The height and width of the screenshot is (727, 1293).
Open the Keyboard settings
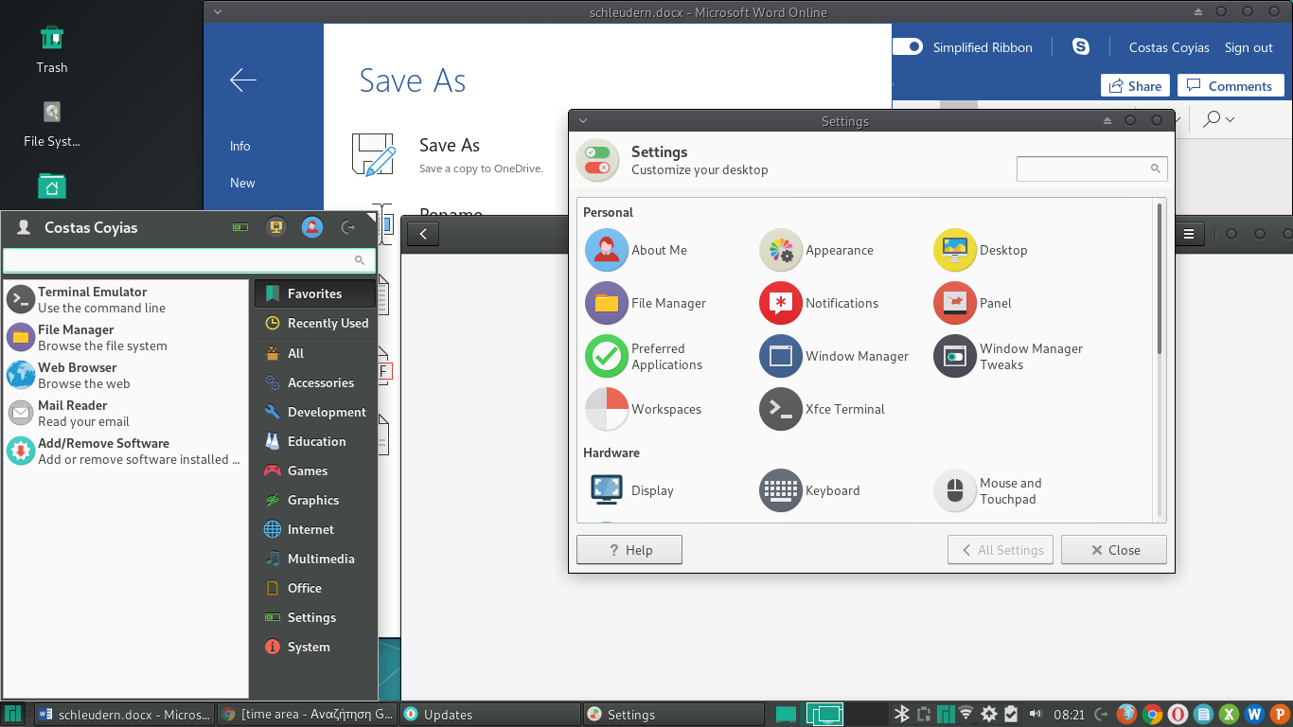pyautogui.click(x=809, y=490)
